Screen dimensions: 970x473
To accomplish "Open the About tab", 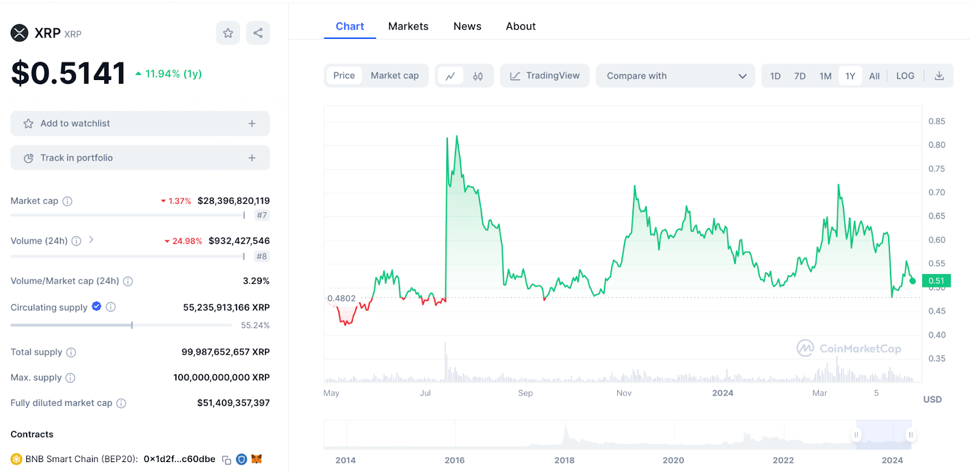I will tap(521, 27).
